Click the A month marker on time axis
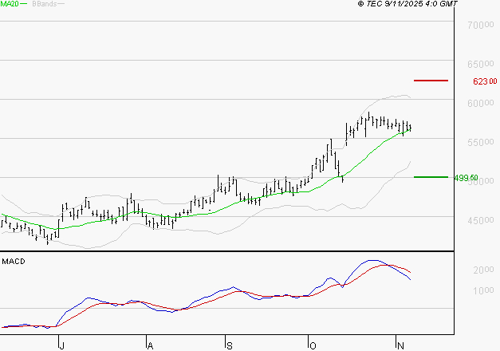The image size is (500, 351). 150,345
